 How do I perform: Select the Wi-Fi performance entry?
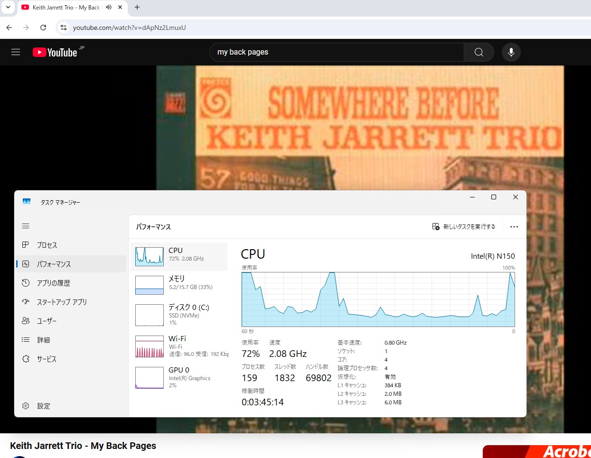coord(179,346)
